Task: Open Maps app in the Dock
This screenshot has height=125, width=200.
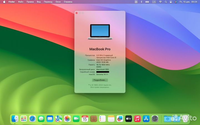Action: click(59, 119)
